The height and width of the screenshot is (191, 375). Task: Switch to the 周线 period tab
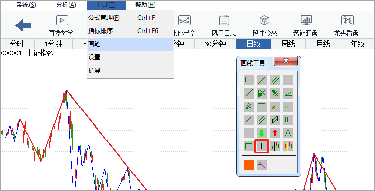click(288, 44)
